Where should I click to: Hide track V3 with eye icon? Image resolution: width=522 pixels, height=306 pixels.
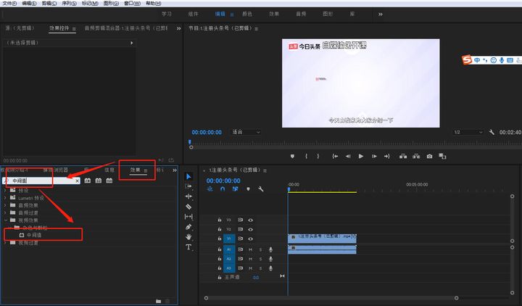coord(250,220)
